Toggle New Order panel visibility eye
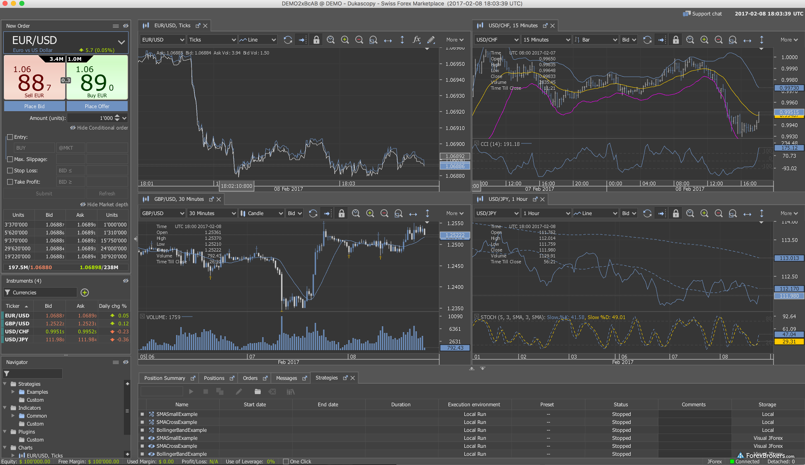This screenshot has width=805, height=465. coord(126,26)
